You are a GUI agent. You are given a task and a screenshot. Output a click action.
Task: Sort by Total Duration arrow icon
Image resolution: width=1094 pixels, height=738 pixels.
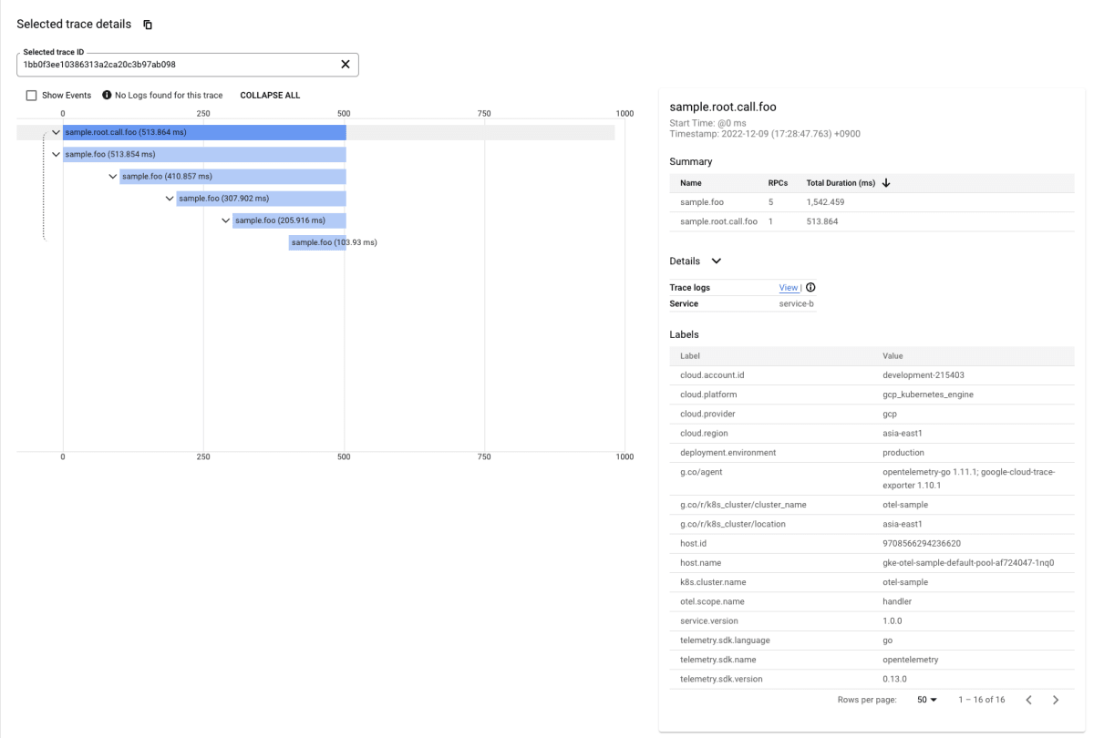pos(886,182)
